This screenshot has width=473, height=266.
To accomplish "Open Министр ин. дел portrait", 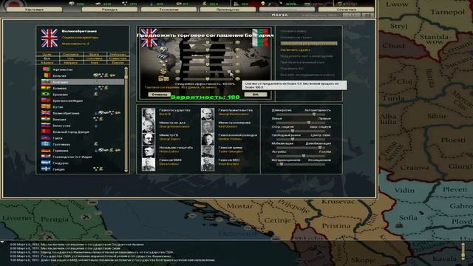I will click(148, 126).
